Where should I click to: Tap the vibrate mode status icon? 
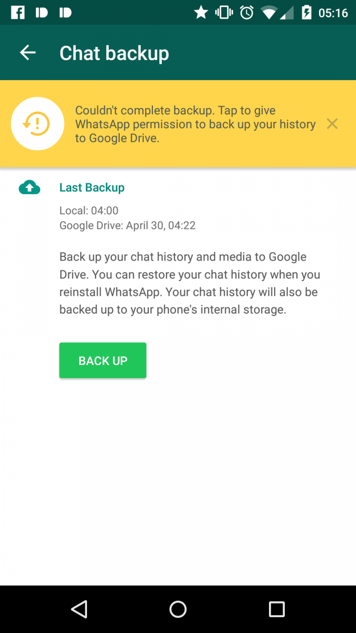point(224,13)
